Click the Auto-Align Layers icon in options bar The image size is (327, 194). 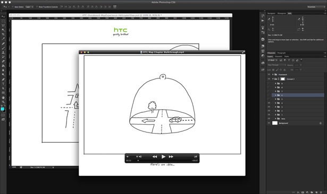click(115, 7)
